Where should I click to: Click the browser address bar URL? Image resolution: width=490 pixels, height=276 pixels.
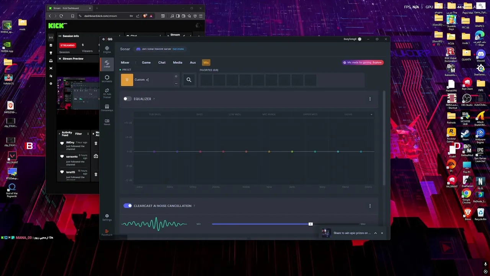[101, 16]
